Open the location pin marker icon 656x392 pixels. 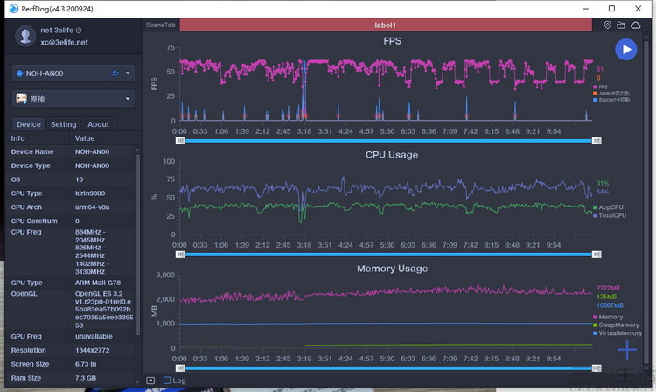pyautogui.click(x=608, y=25)
